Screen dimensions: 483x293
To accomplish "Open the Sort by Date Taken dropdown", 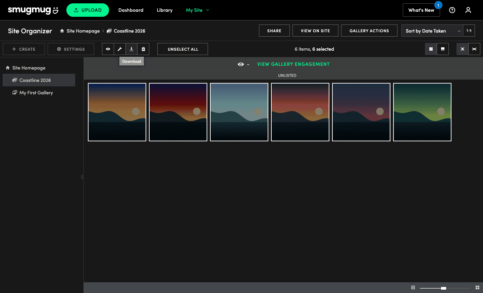I will (x=432, y=31).
